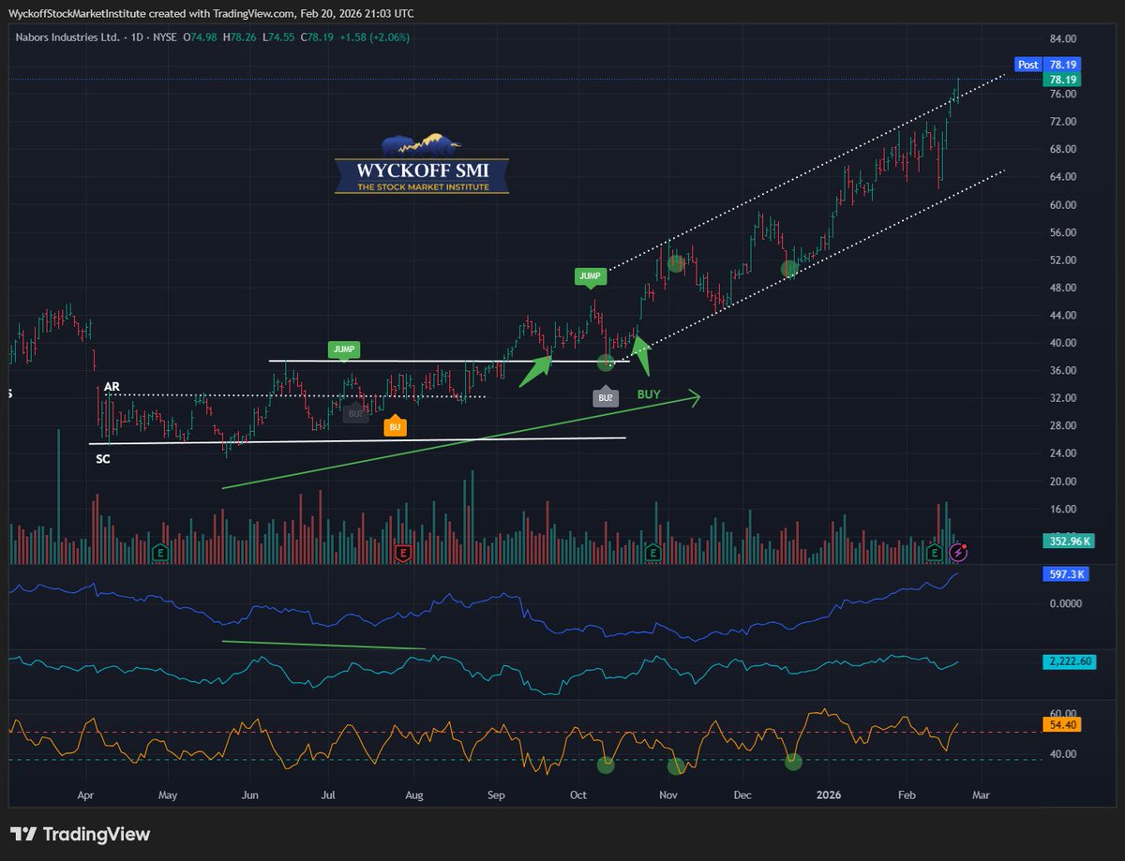The width and height of the screenshot is (1125, 861).
Task: Click the TradingView logo
Action: point(81,835)
